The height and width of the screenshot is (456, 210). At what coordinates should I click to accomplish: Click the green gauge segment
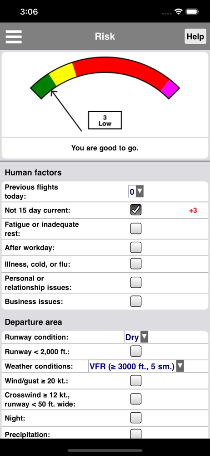pyautogui.click(x=44, y=86)
